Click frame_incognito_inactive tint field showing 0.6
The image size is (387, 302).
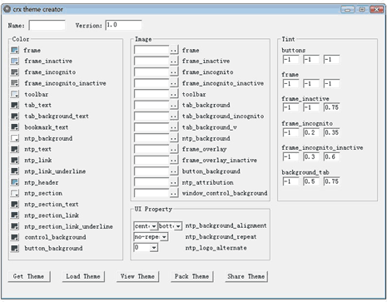331,156
